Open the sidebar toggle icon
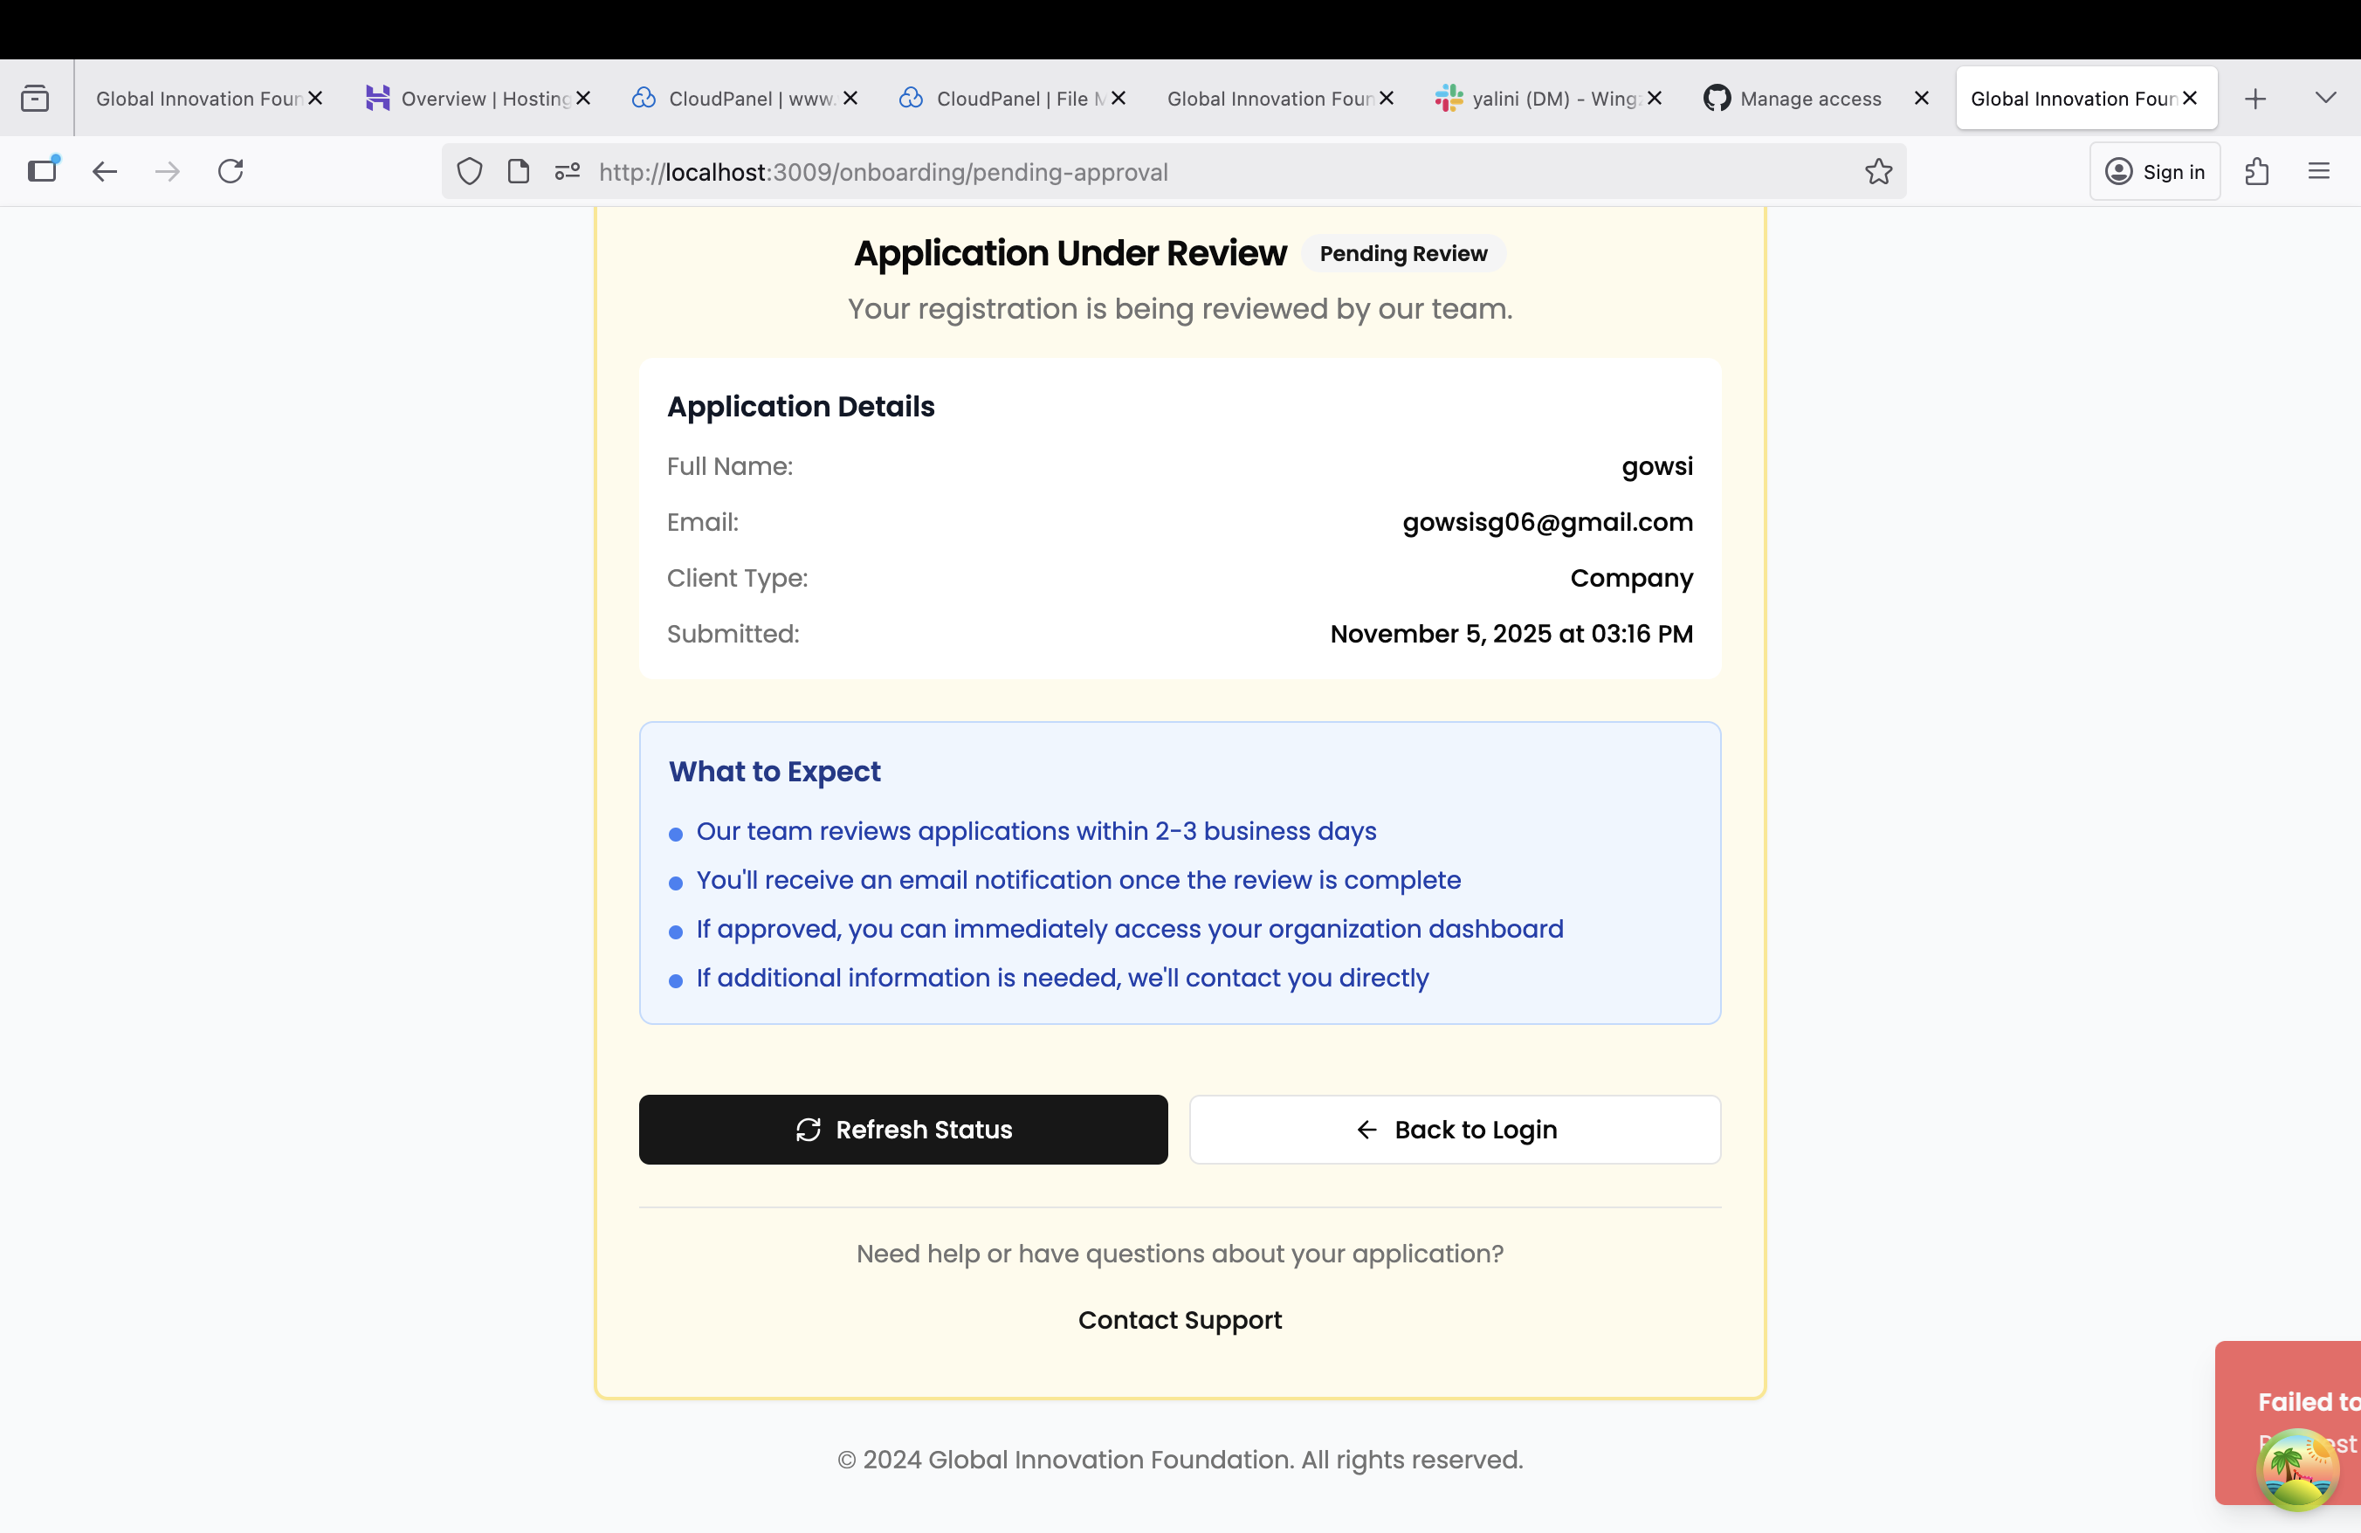Viewport: 2361px width, 1533px height. pos(43,171)
